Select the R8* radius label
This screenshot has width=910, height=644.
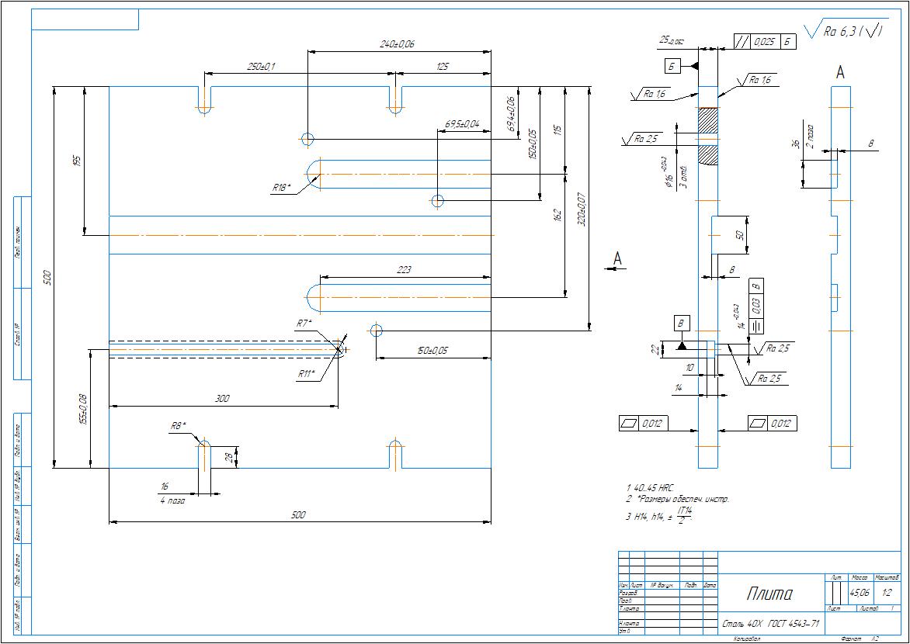click(179, 426)
